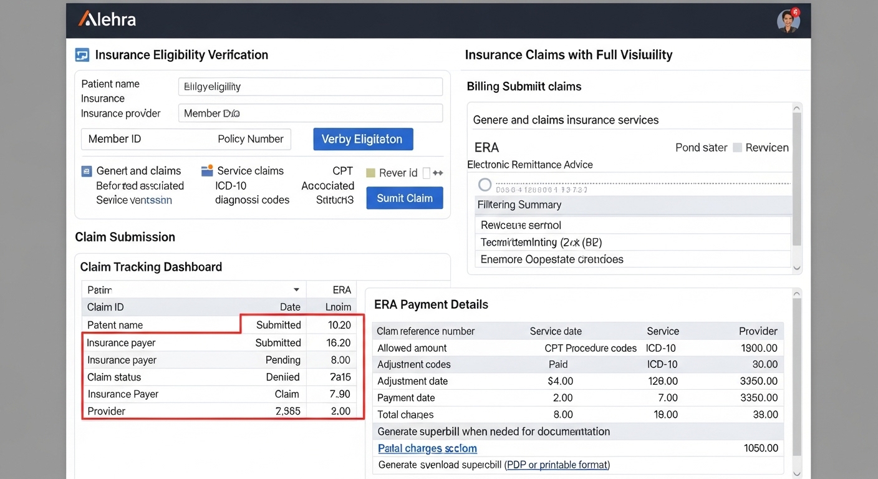Click the Insurance Eligibility Verification heading icon
The width and height of the screenshot is (878, 479).
(x=82, y=55)
